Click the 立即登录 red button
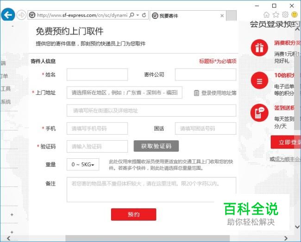Screen dimensions: 301x242 (x=286, y=142)
